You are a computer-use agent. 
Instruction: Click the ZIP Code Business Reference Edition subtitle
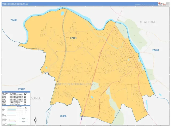(x=145, y=5)
